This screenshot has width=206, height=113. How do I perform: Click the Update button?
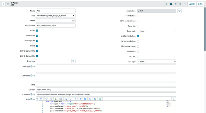coord(192,4)
